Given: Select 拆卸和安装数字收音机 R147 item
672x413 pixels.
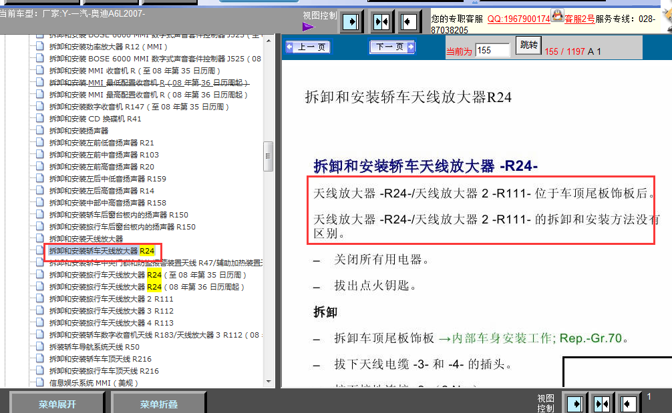Looking at the screenshot, I should [x=140, y=107].
